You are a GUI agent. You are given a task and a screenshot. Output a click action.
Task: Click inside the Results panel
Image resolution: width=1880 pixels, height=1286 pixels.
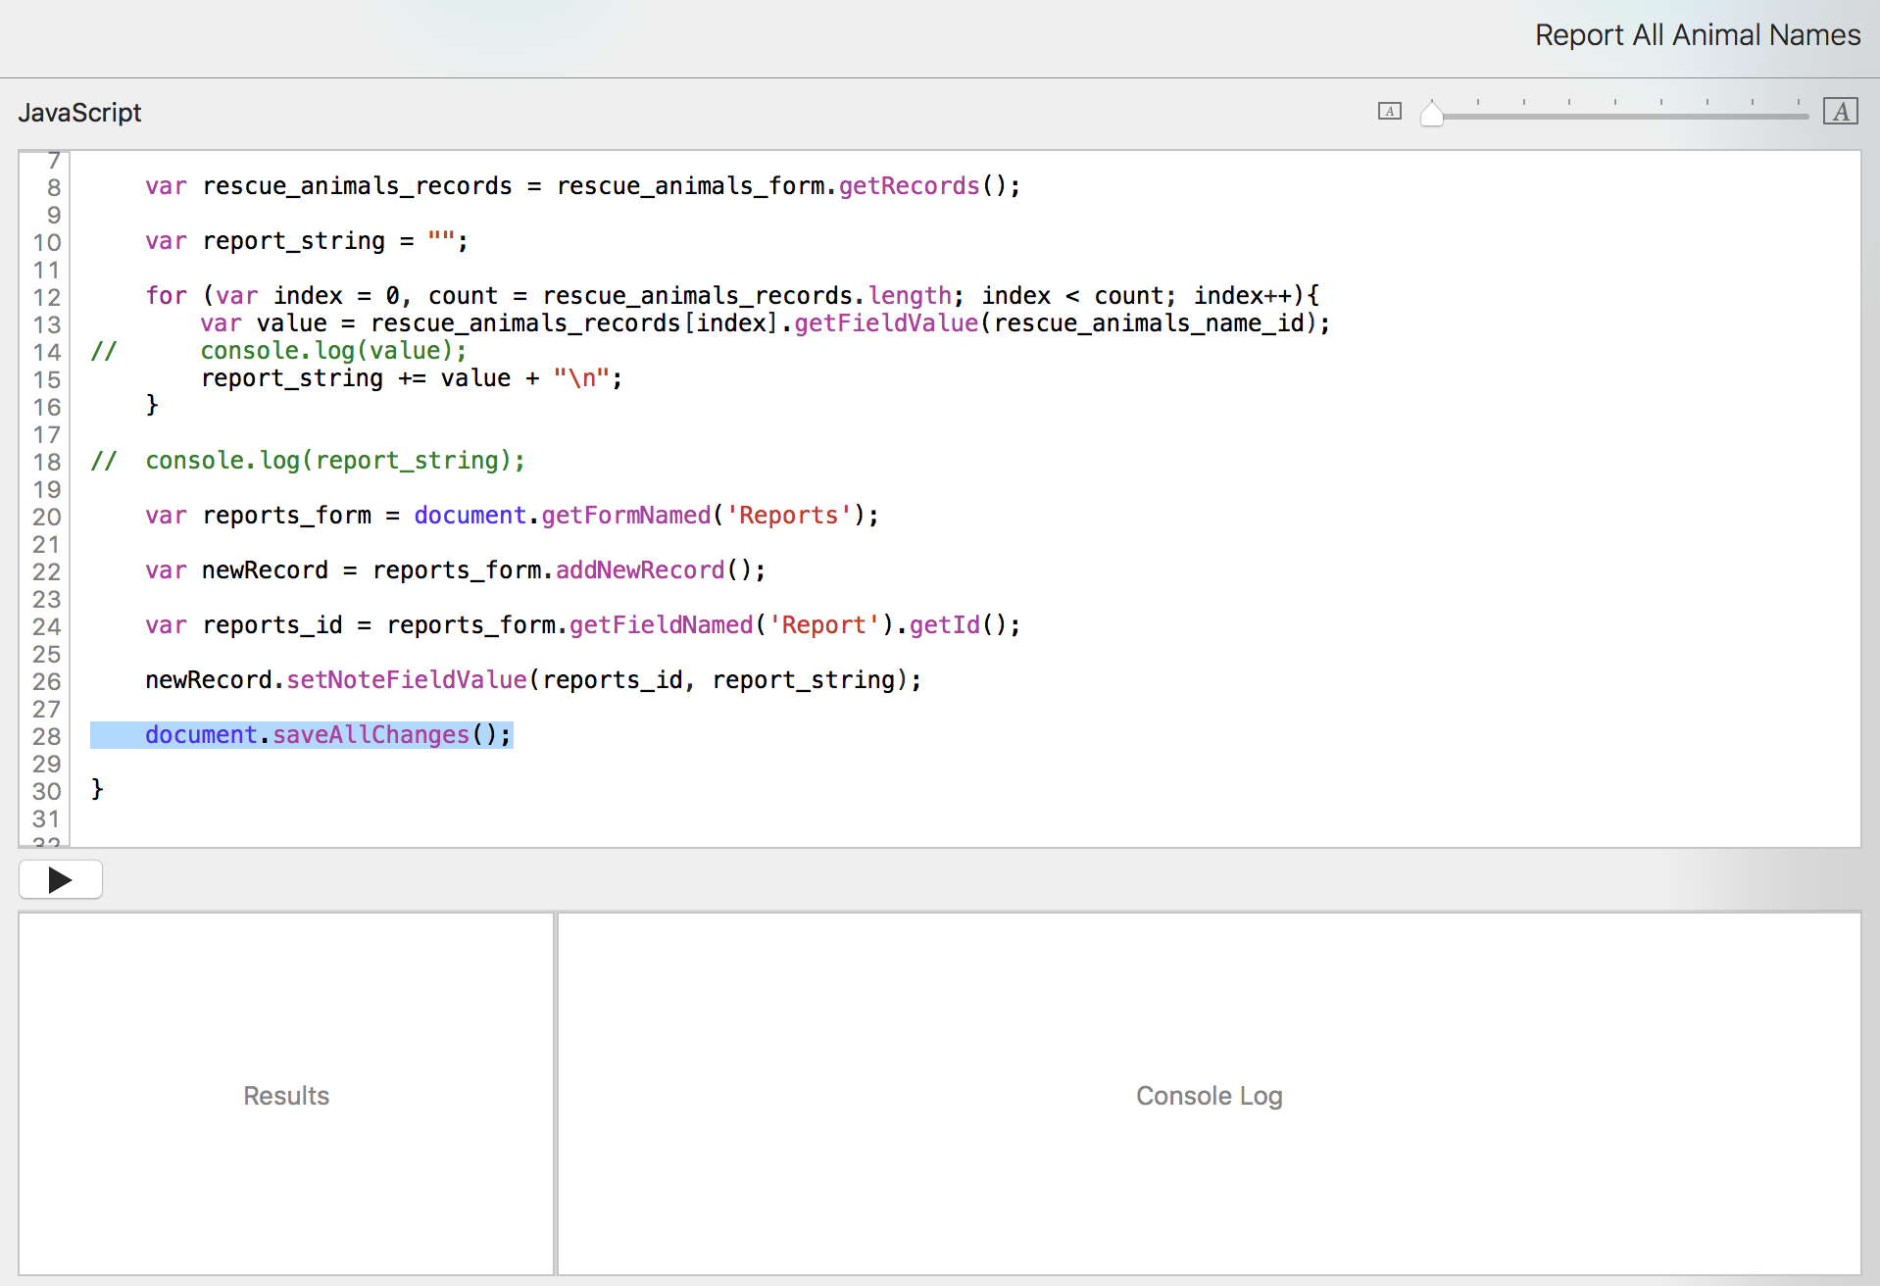[286, 1094]
